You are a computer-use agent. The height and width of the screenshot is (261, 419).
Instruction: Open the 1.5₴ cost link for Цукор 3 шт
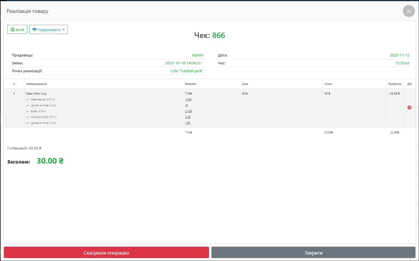coord(187,123)
